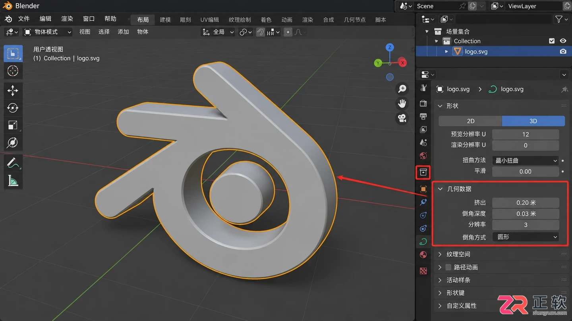The width and height of the screenshot is (572, 321).
Task: Open the 全局 transform orientation selector
Action: [218, 32]
